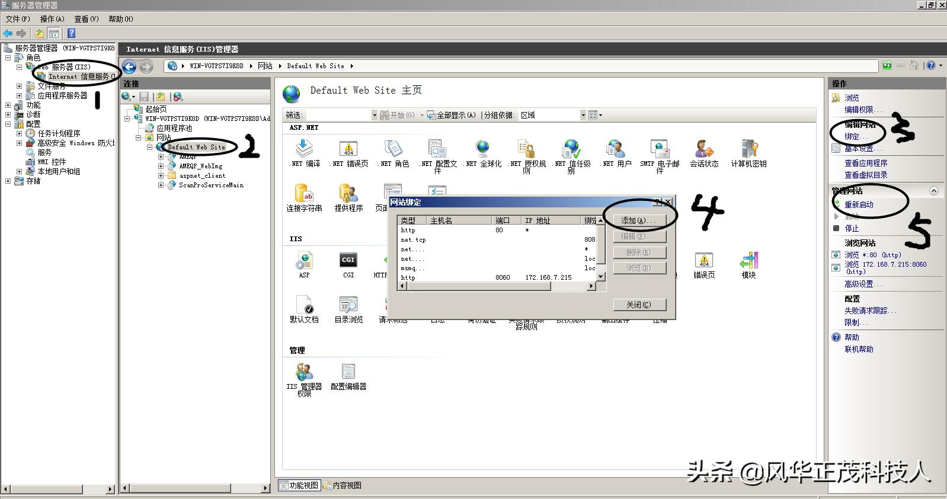
Task: Click the 高级设置... link
Action: click(863, 284)
